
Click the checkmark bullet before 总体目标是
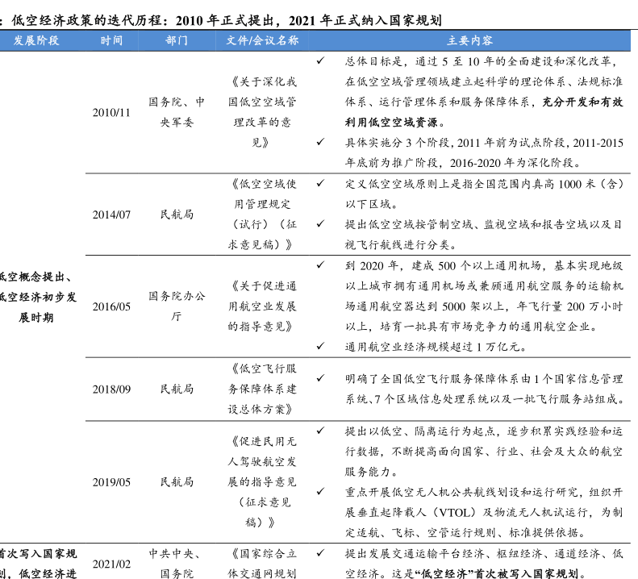coord(321,61)
